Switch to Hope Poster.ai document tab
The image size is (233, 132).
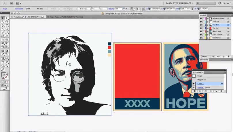(x=66, y=17)
